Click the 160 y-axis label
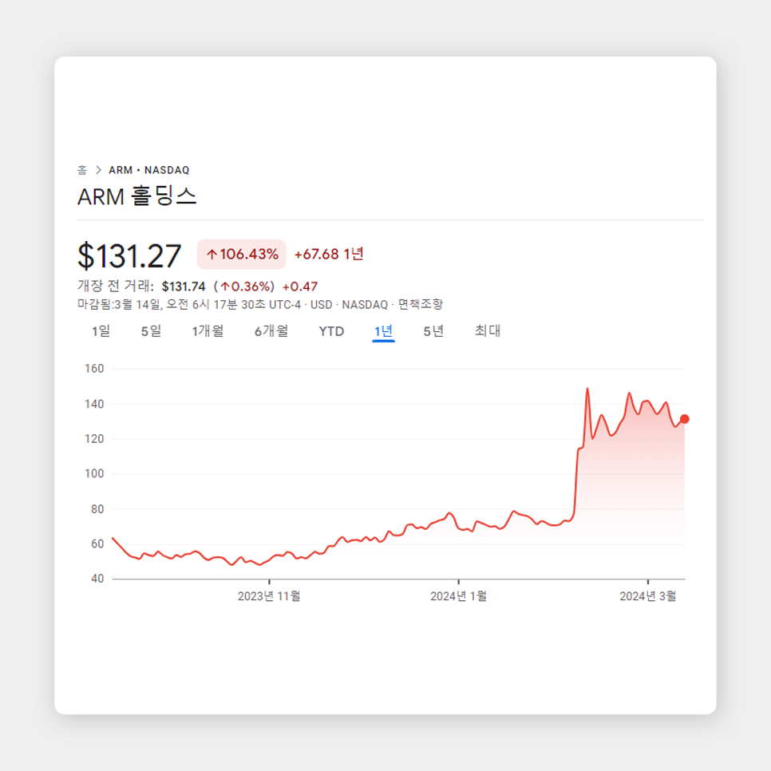The image size is (771, 771). (x=94, y=369)
